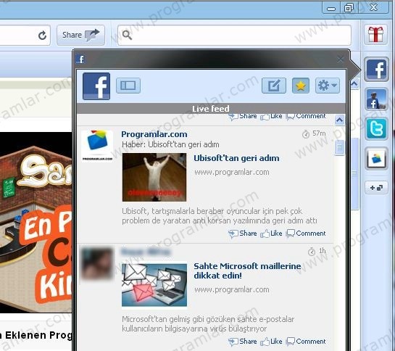This screenshot has height=351, width=395.
Task: Share the Sahte Microsoft post
Action: (243, 342)
